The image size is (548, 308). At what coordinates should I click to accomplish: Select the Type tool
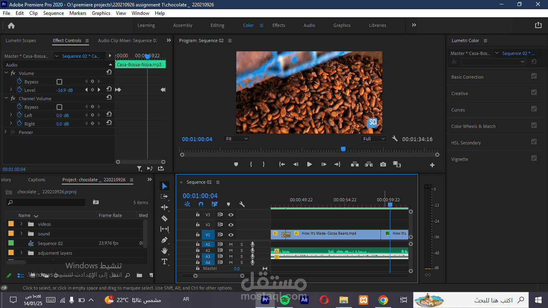click(x=164, y=261)
